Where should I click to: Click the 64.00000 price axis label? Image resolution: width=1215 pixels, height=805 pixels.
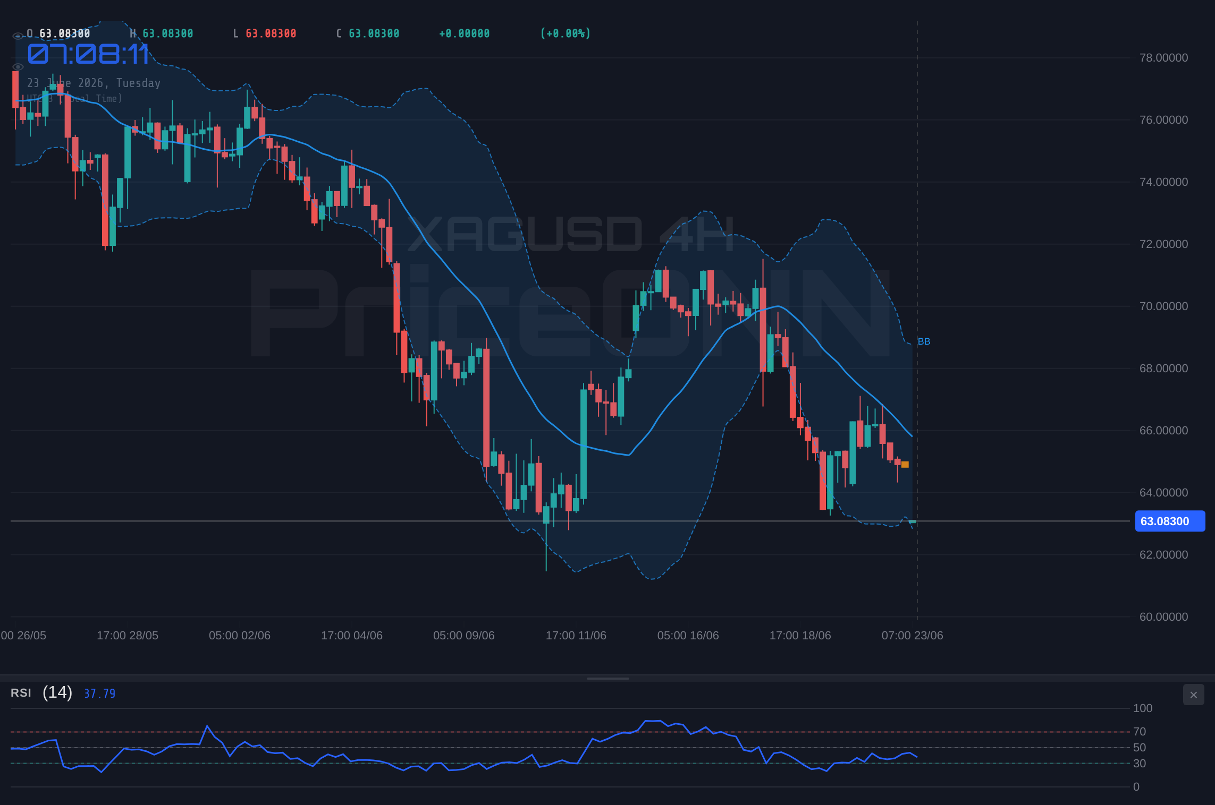point(1163,493)
